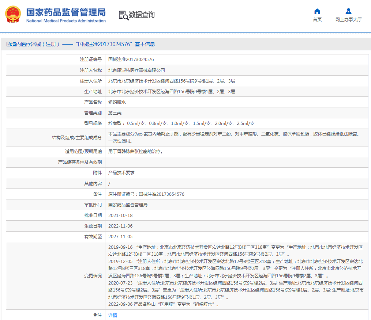
Task: Click the 首页 house icon
Action: pos(317,11)
